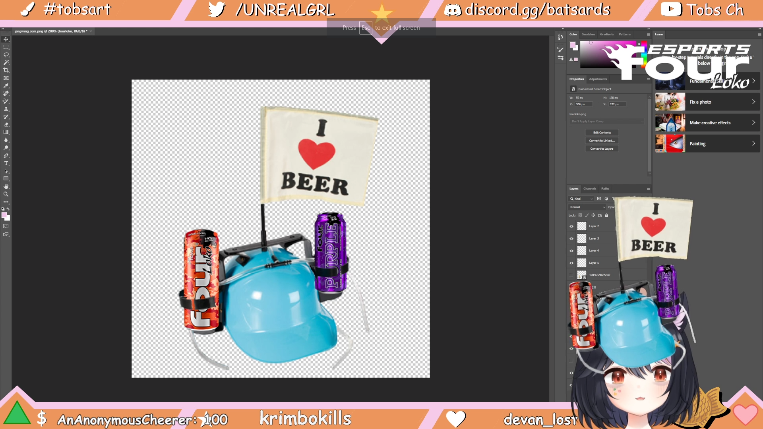The height and width of the screenshot is (429, 763).
Task: Select the History Brush tool
Action: [x=6, y=117]
